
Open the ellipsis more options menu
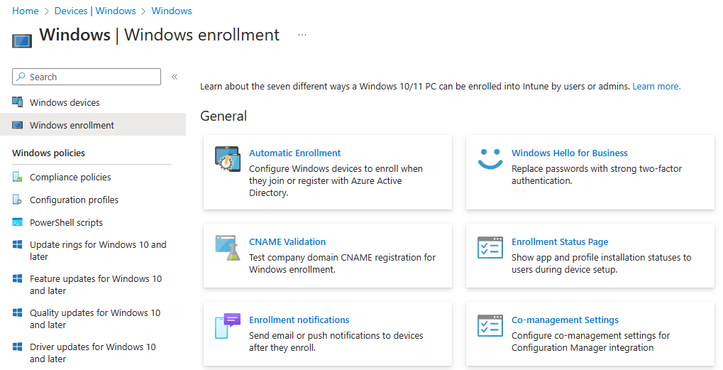click(x=302, y=35)
